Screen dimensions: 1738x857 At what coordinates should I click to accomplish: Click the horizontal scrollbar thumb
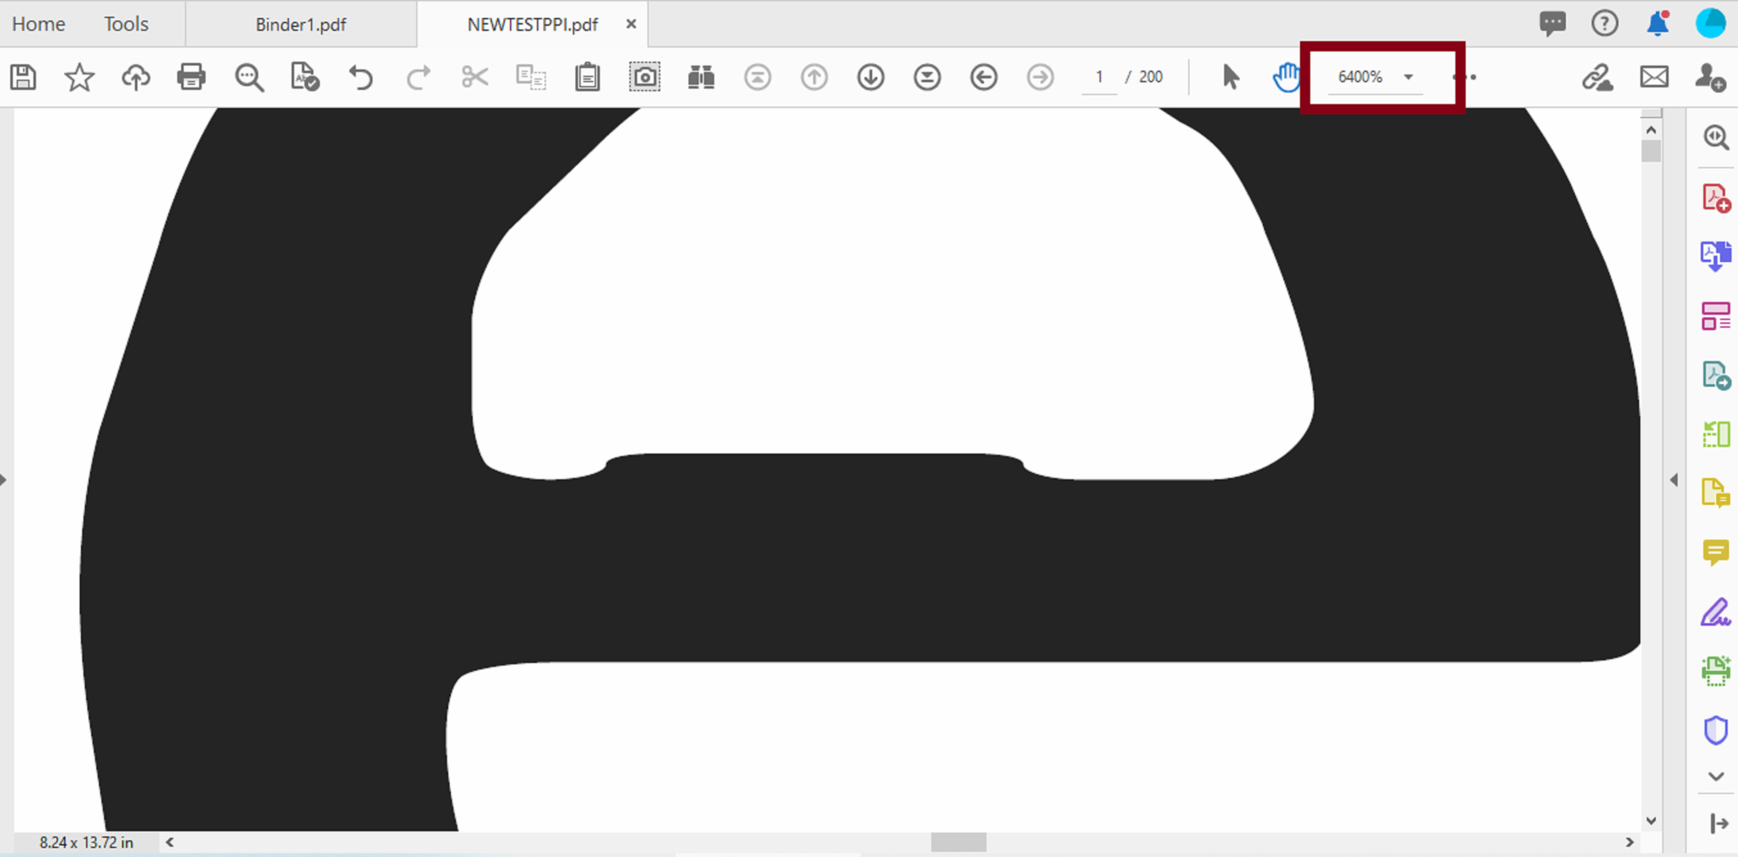tap(958, 842)
